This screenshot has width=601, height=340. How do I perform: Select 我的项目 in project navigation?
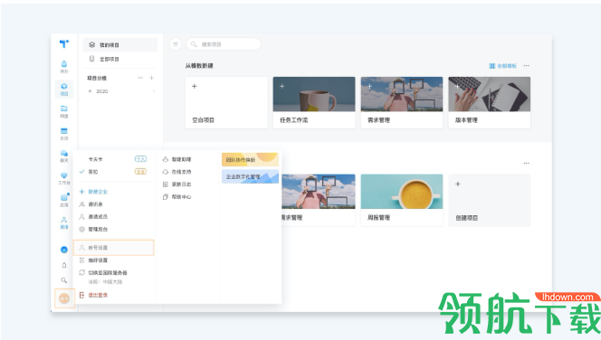120,45
